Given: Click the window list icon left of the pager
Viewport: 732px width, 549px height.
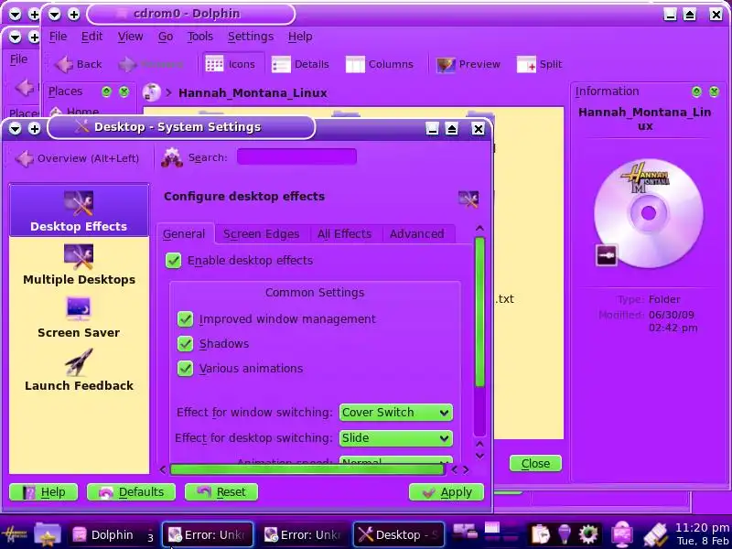Looking at the screenshot, I should pos(465,533).
